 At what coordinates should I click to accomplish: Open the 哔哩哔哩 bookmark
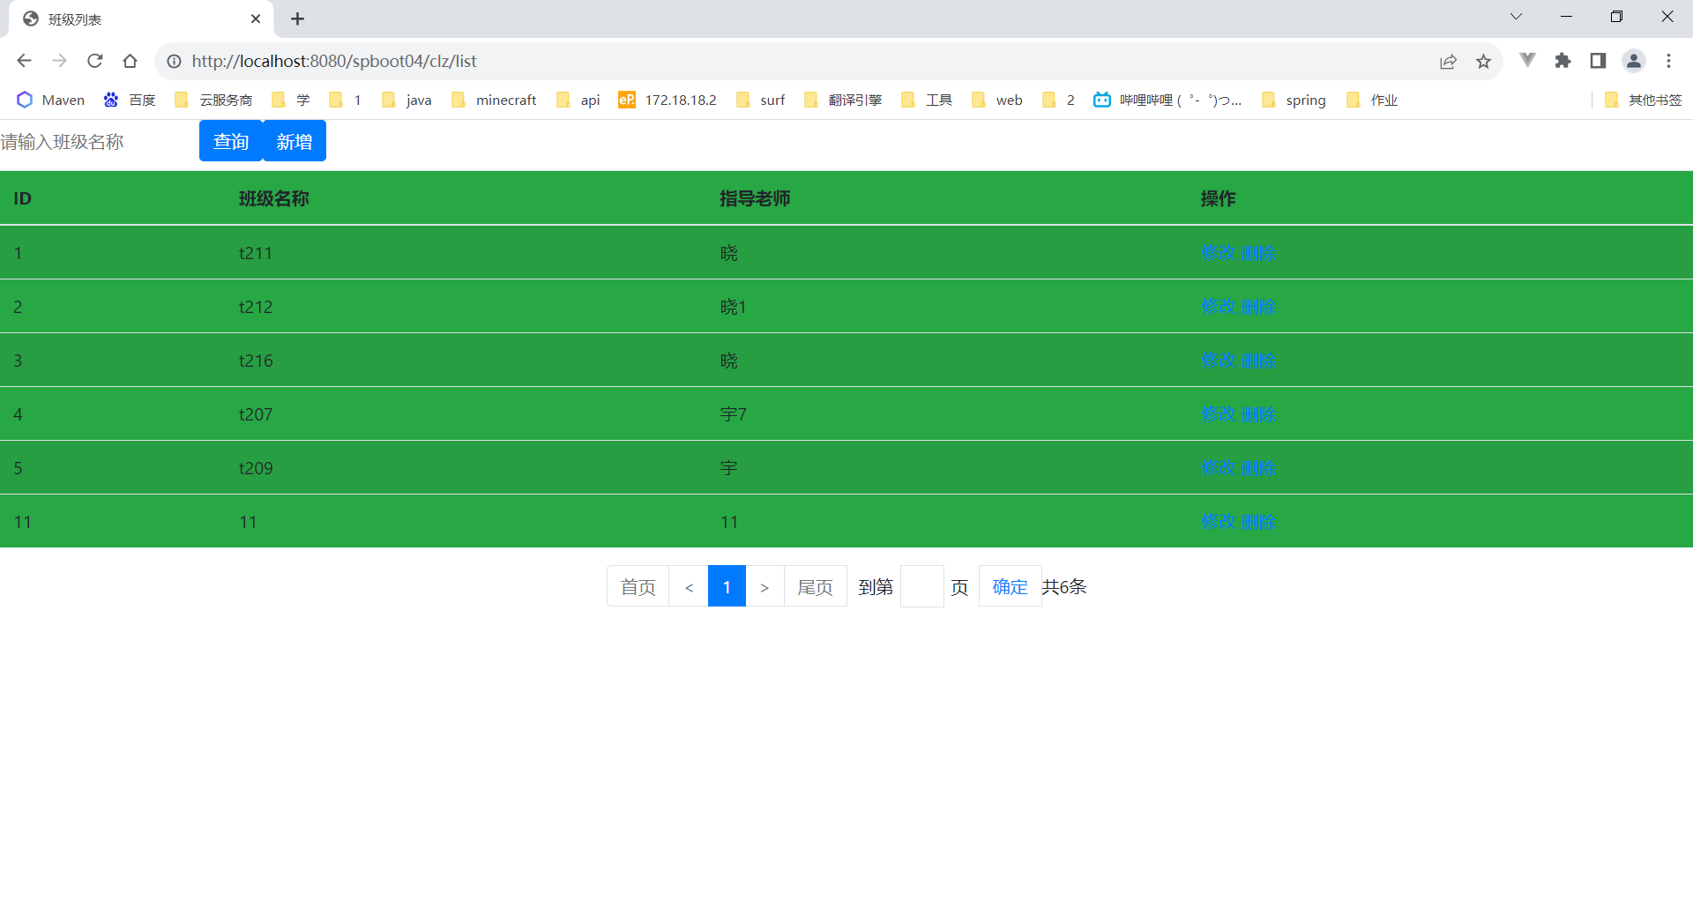coord(1167,100)
